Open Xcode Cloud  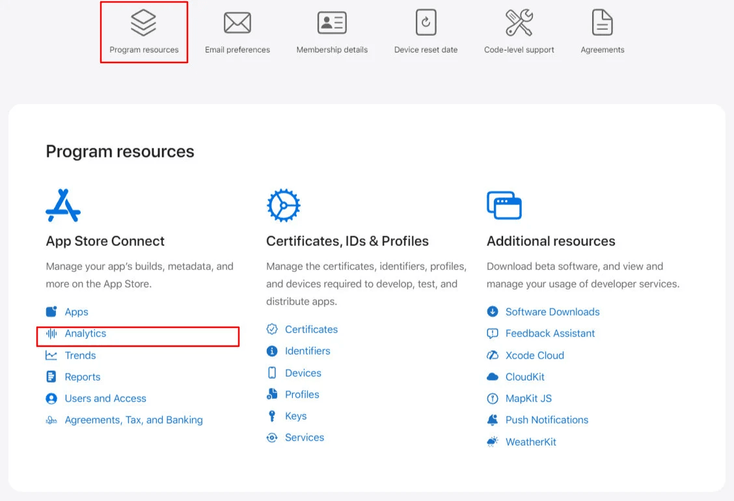point(534,355)
